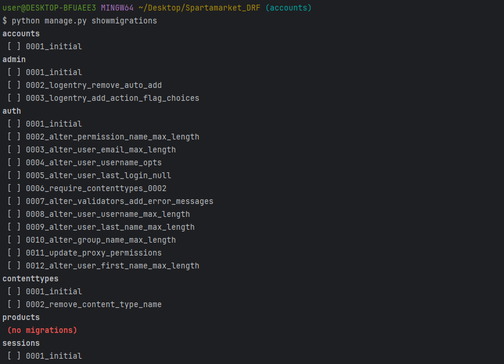
Task: Click the 'sessions' app heading
Action: (x=21, y=343)
